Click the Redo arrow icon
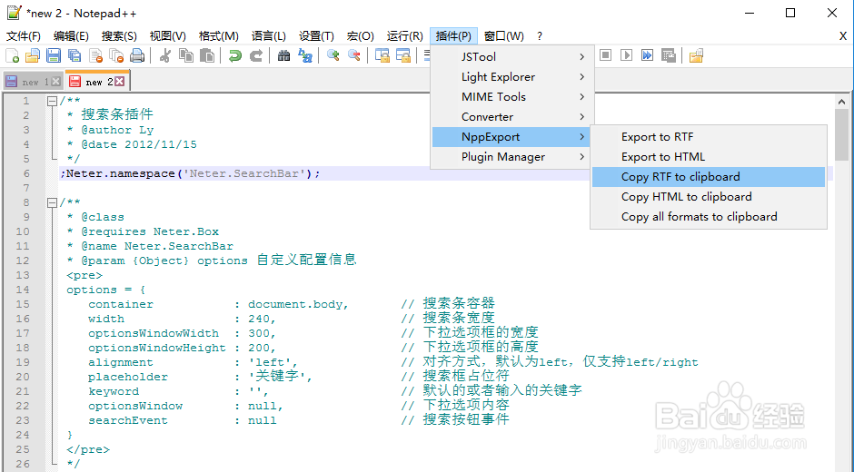Viewport: 854px width, 472px height. point(256,55)
